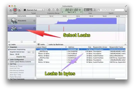Pause the recording with the pause button
135x90 pixels.
11,10
